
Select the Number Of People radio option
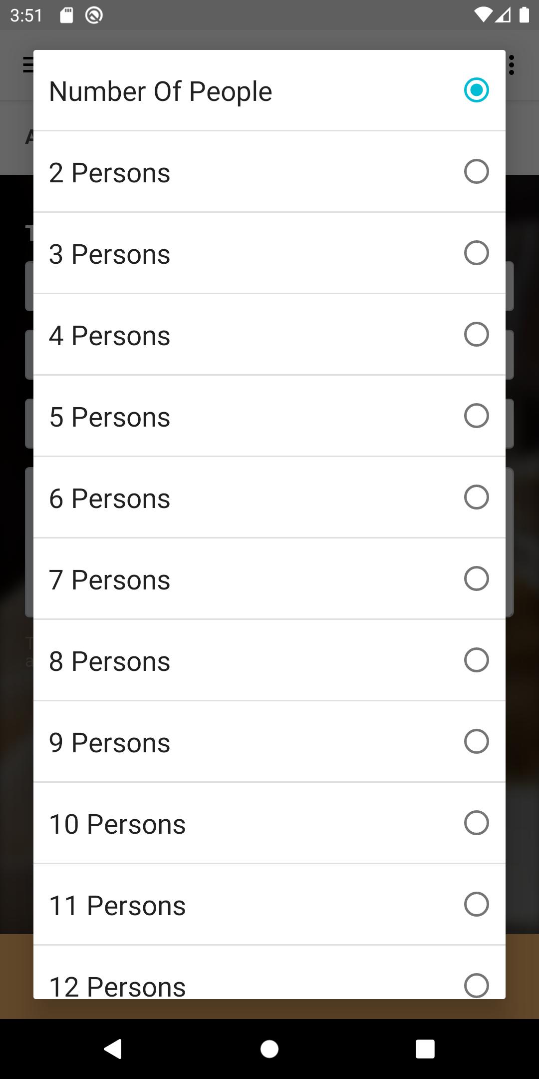tap(269, 90)
